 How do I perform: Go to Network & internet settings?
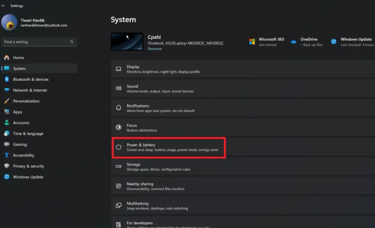point(30,90)
